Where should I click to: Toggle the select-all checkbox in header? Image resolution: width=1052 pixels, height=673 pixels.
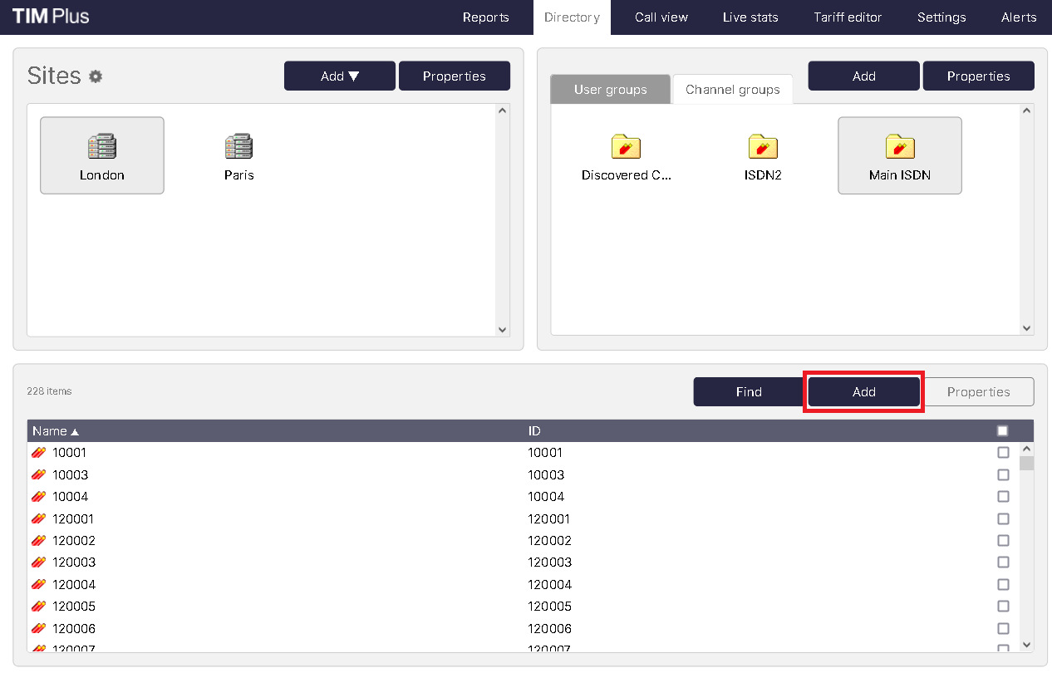click(1002, 430)
